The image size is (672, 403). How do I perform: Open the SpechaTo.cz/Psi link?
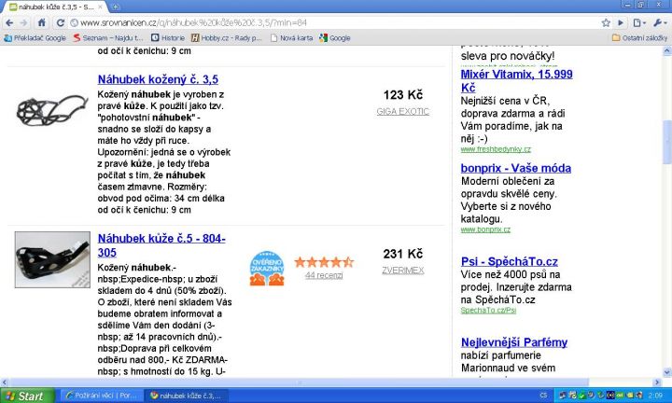coord(488,310)
